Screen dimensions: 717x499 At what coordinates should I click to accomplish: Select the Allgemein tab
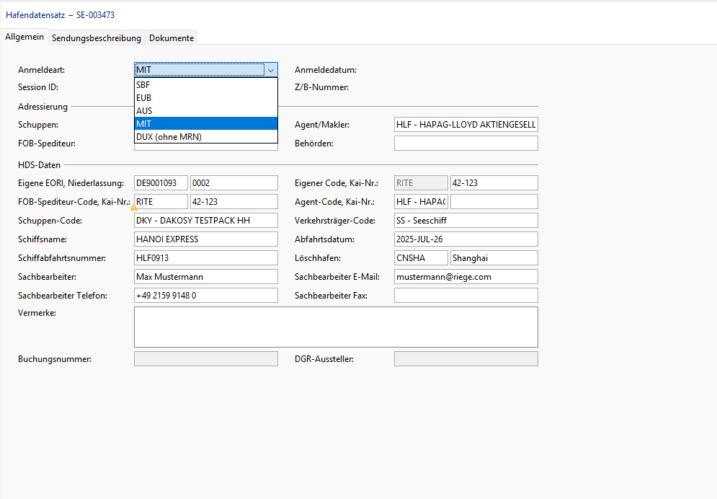25,37
